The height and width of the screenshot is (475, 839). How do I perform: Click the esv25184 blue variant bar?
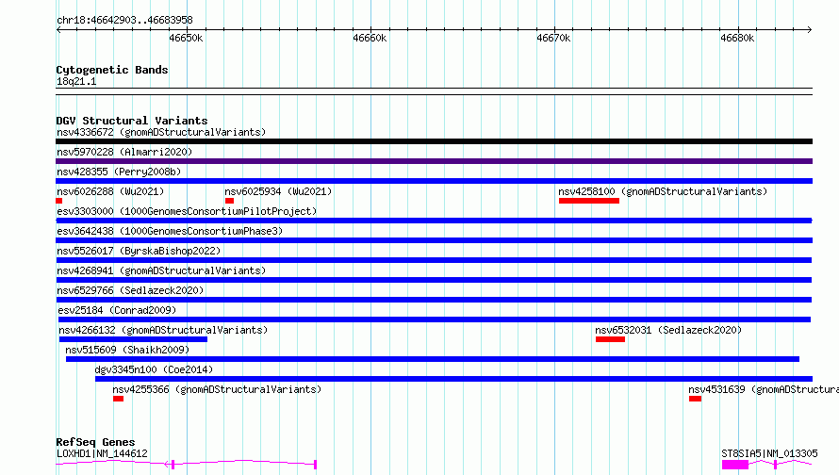[x=435, y=319]
